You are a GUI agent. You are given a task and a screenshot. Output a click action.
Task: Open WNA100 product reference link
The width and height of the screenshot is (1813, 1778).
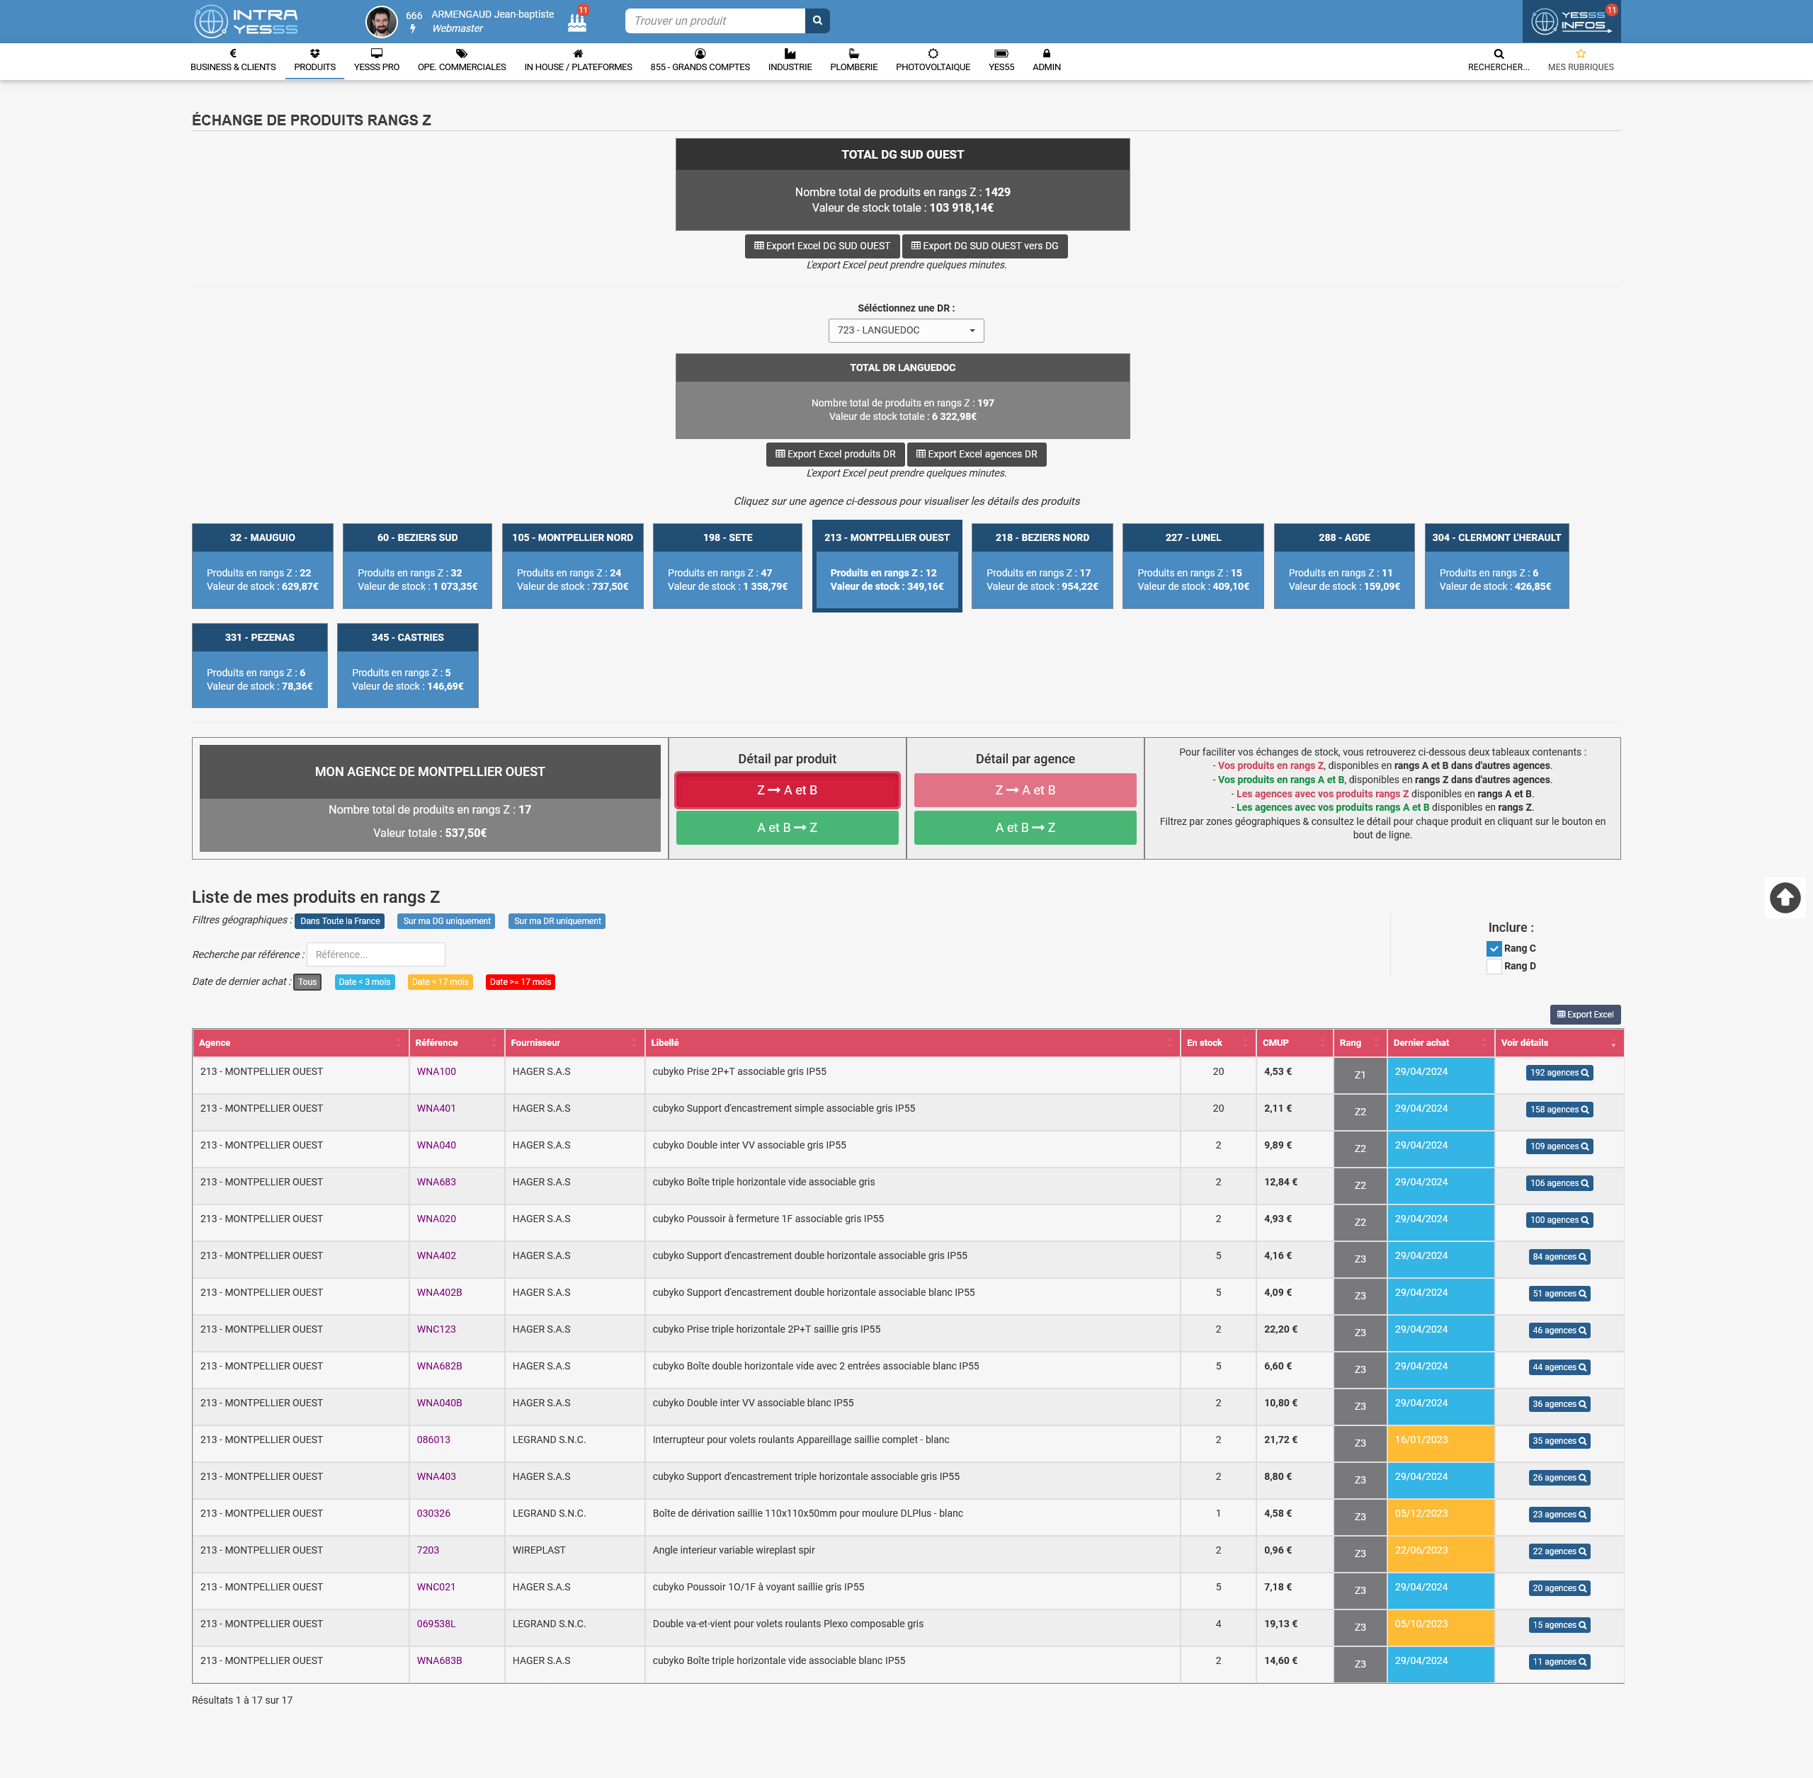click(436, 1071)
